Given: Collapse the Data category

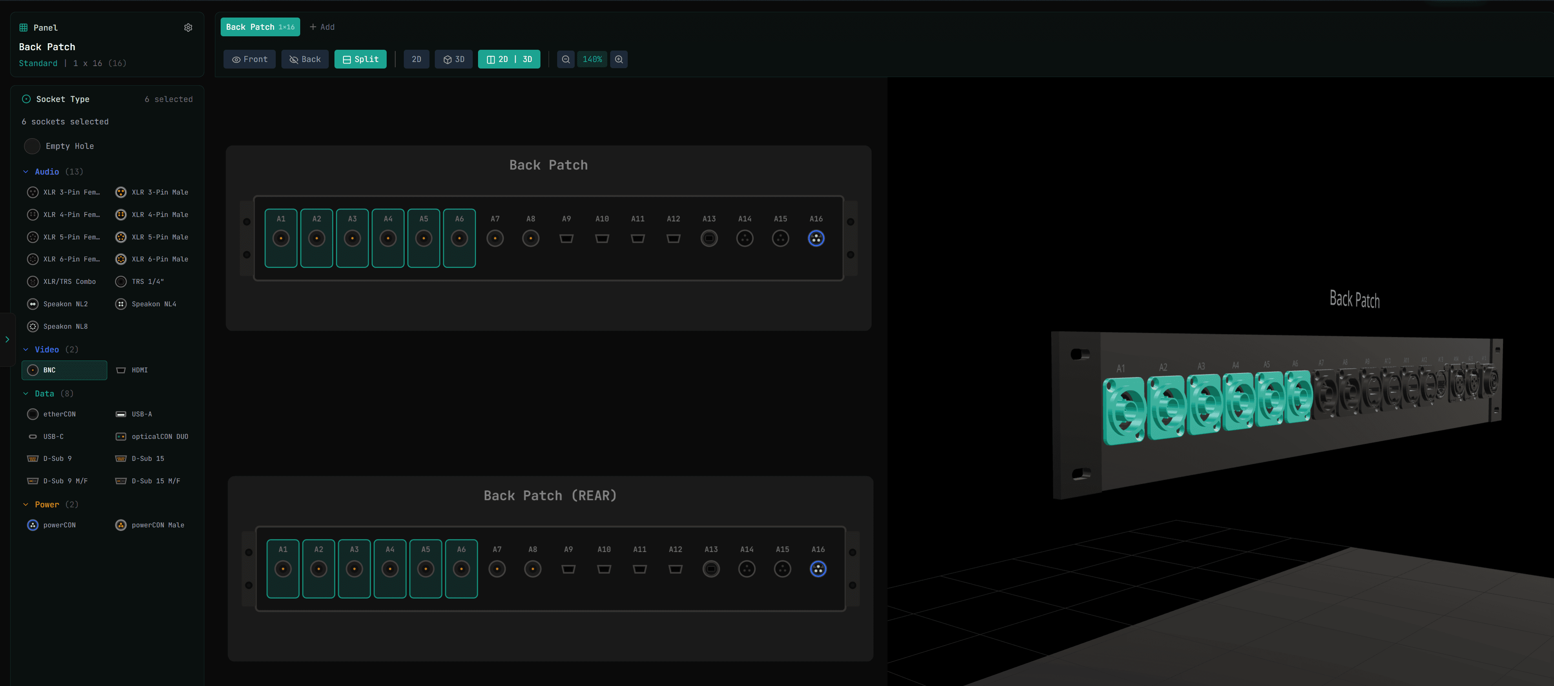Looking at the screenshot, I should pyautogui.click(x=48, y=394).
